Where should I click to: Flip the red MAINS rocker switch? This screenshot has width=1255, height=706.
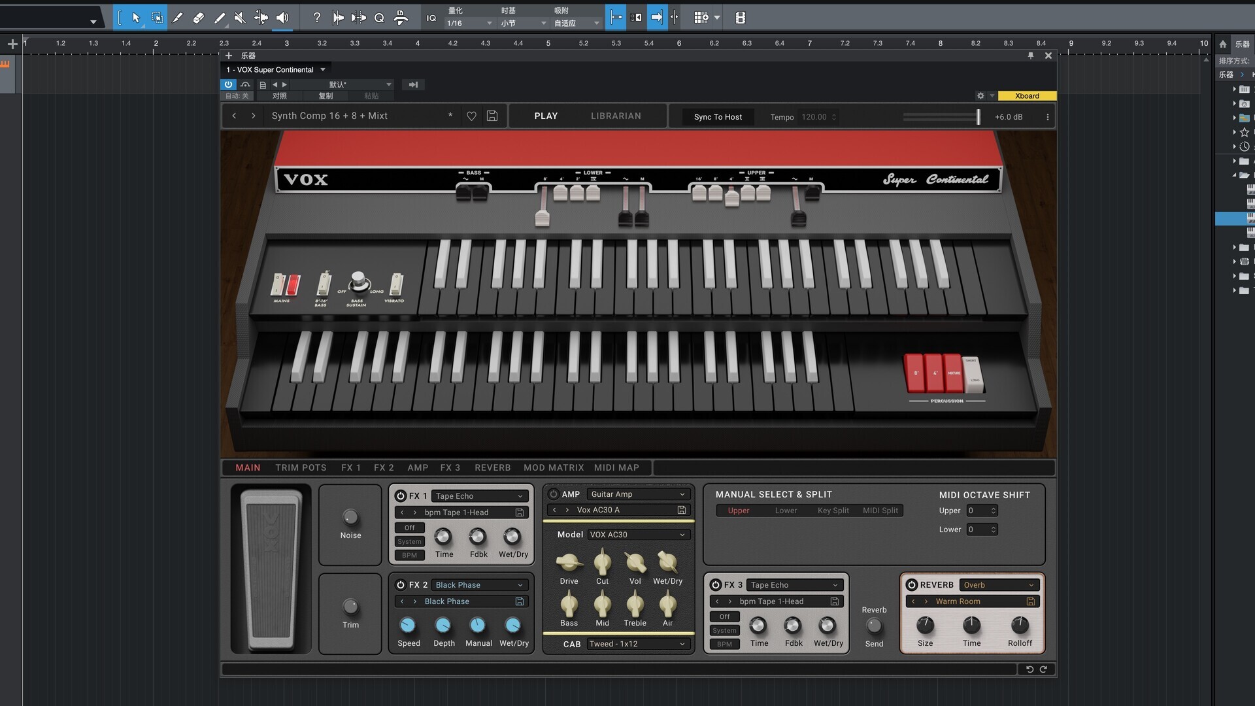point(292,284)
